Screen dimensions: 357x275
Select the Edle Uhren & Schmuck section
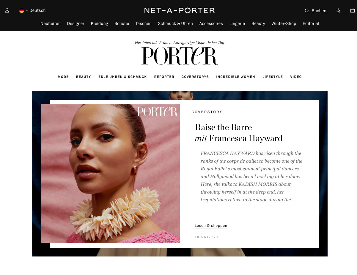point(122,77)
